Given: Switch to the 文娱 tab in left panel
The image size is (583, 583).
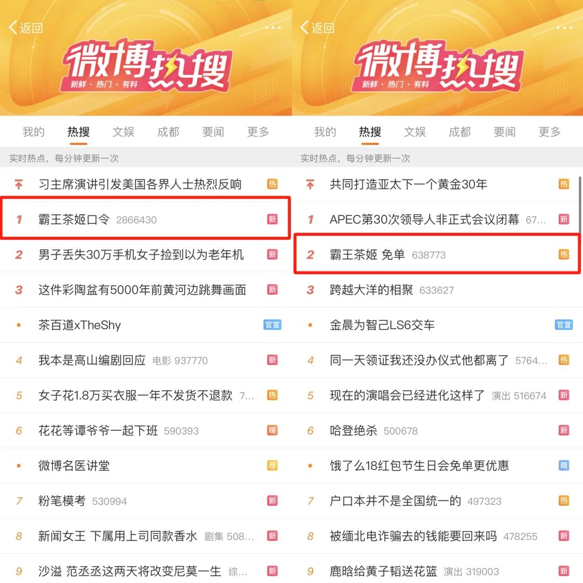Looking at the screenshot, I should click(124, 132).
